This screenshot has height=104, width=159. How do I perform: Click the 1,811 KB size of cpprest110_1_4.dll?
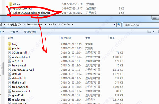coord(118,70)
